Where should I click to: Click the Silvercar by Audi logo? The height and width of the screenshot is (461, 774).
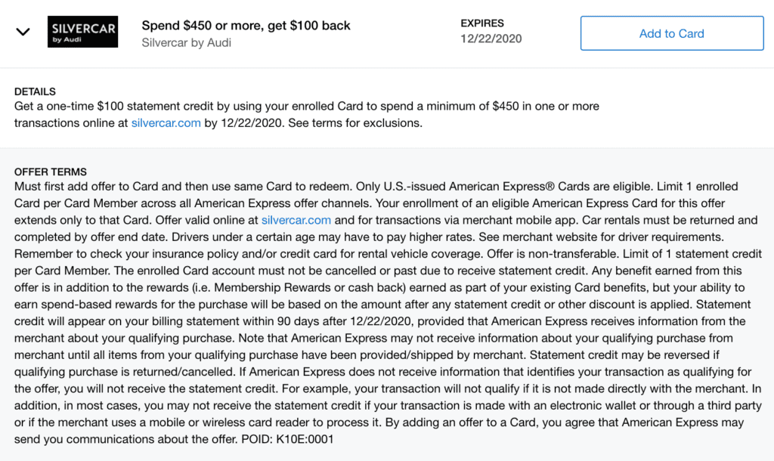coord(82,32)
